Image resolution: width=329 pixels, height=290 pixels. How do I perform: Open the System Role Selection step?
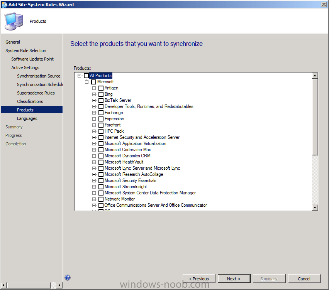26,51
